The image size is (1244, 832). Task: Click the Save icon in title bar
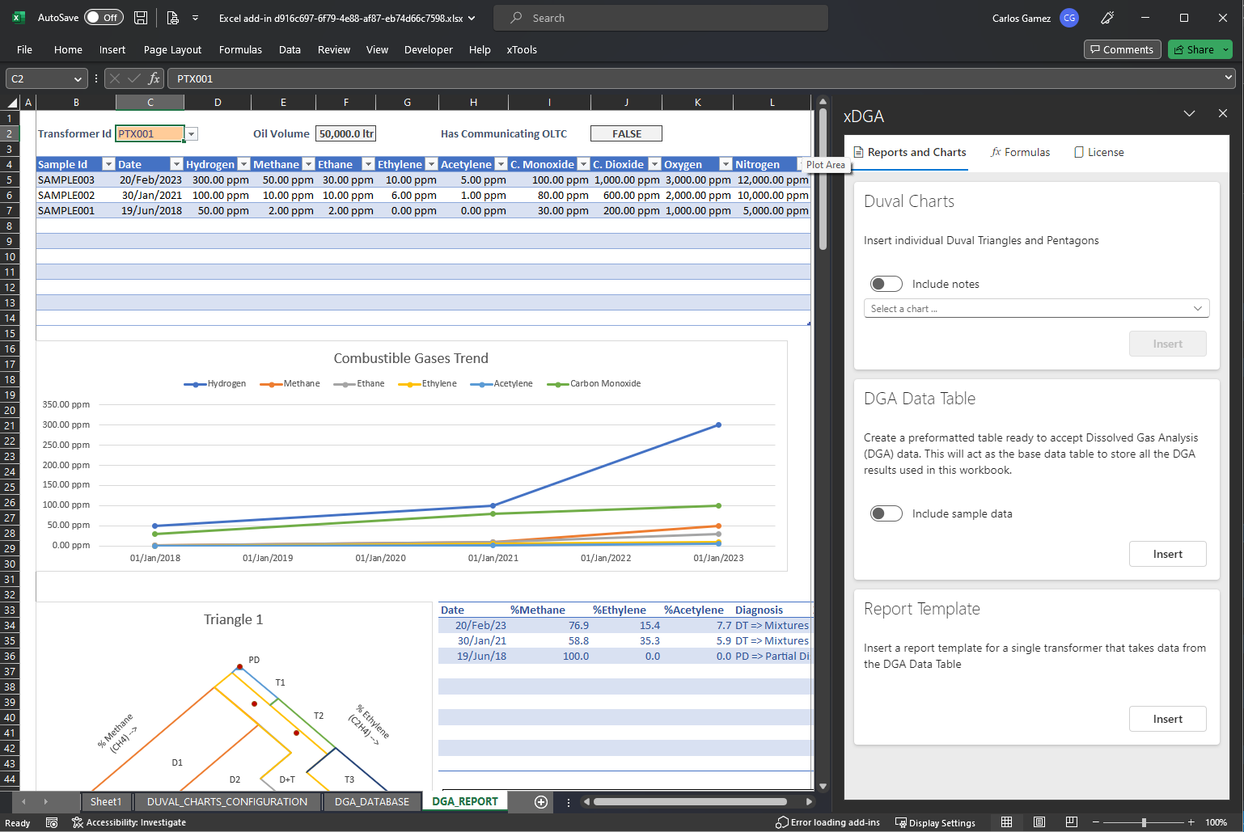[141, 18]
